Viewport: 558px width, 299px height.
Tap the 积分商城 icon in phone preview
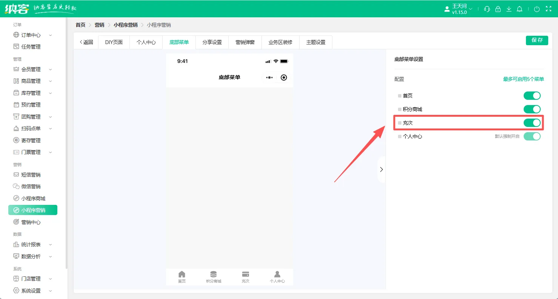(x=214, y=275)
